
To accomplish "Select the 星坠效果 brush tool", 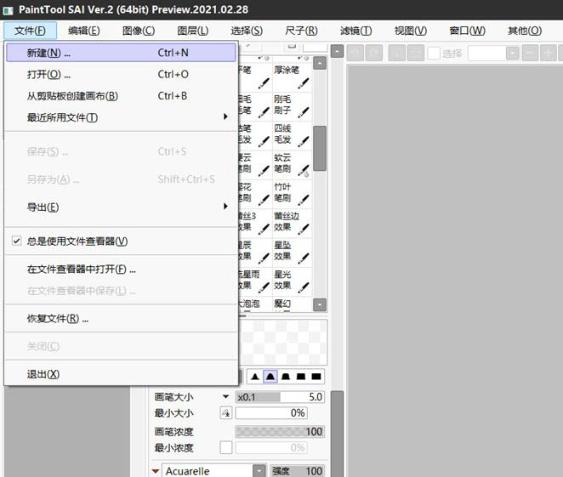I will [x=292, y=252].
